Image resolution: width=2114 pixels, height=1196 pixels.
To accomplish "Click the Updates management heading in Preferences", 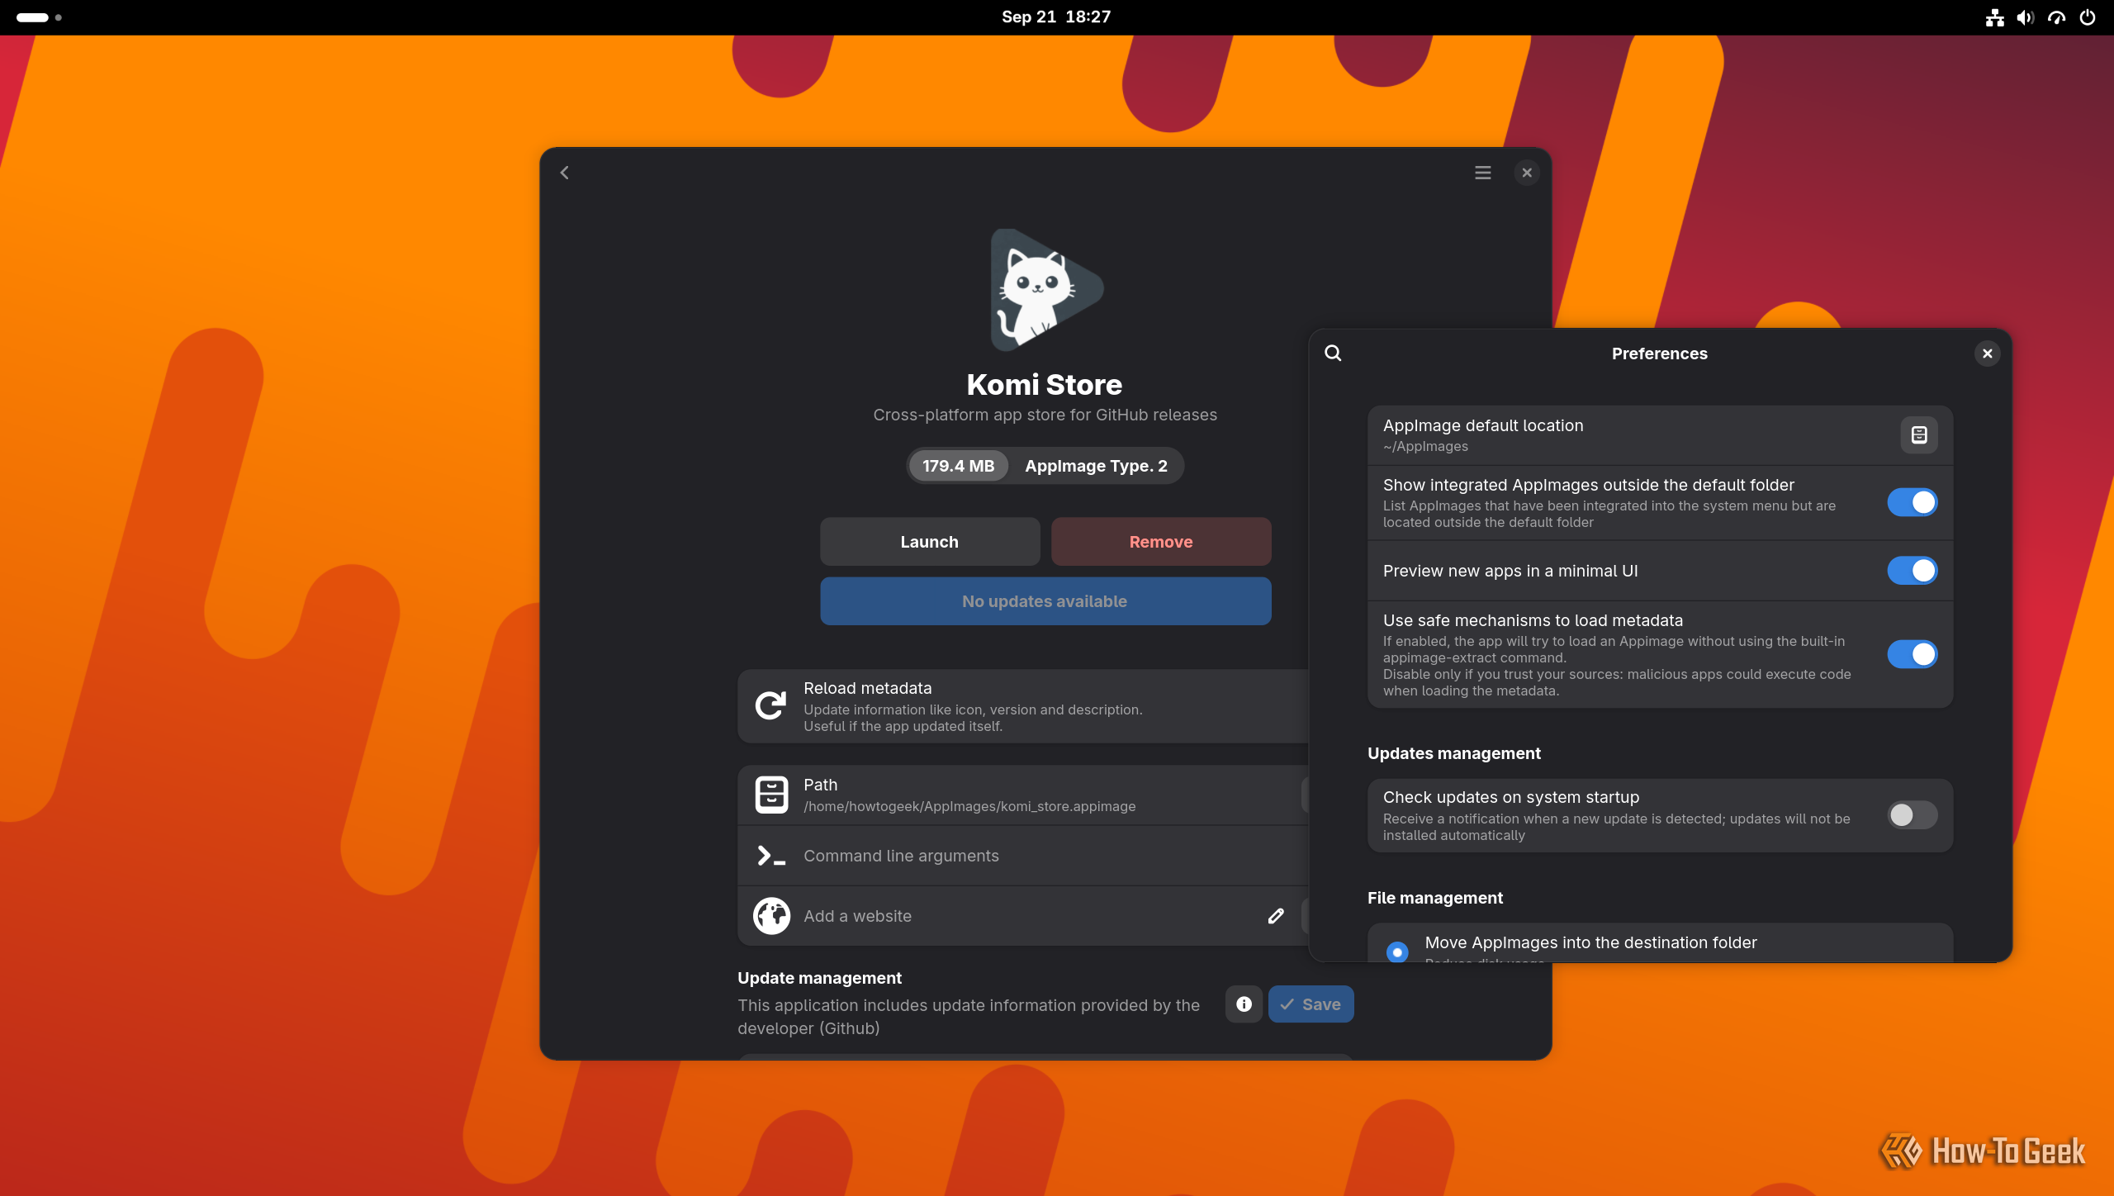I will pyautogui.click(x=1454, y=753).
